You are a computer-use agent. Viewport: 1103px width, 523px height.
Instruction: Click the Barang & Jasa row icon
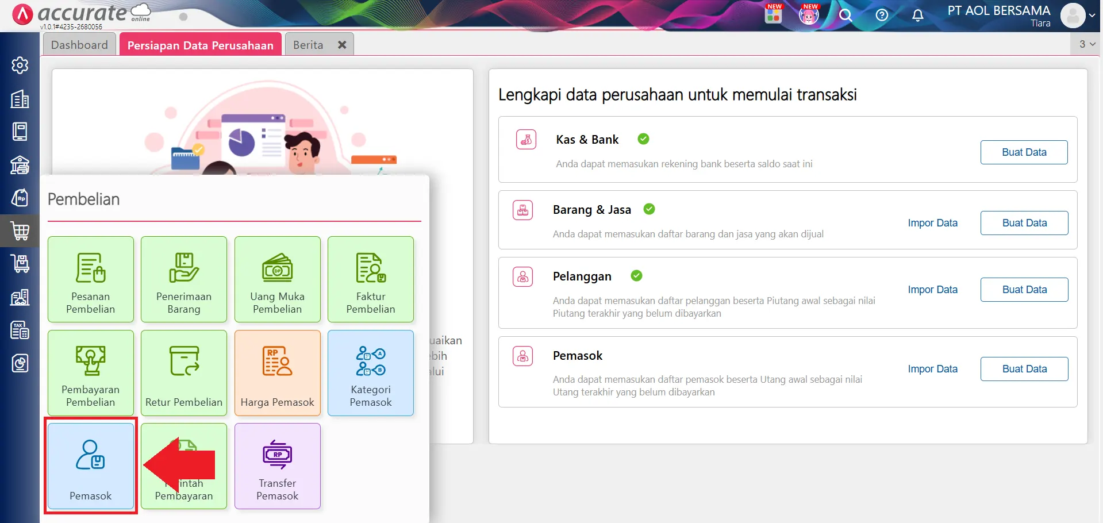[x=523, y=210]
